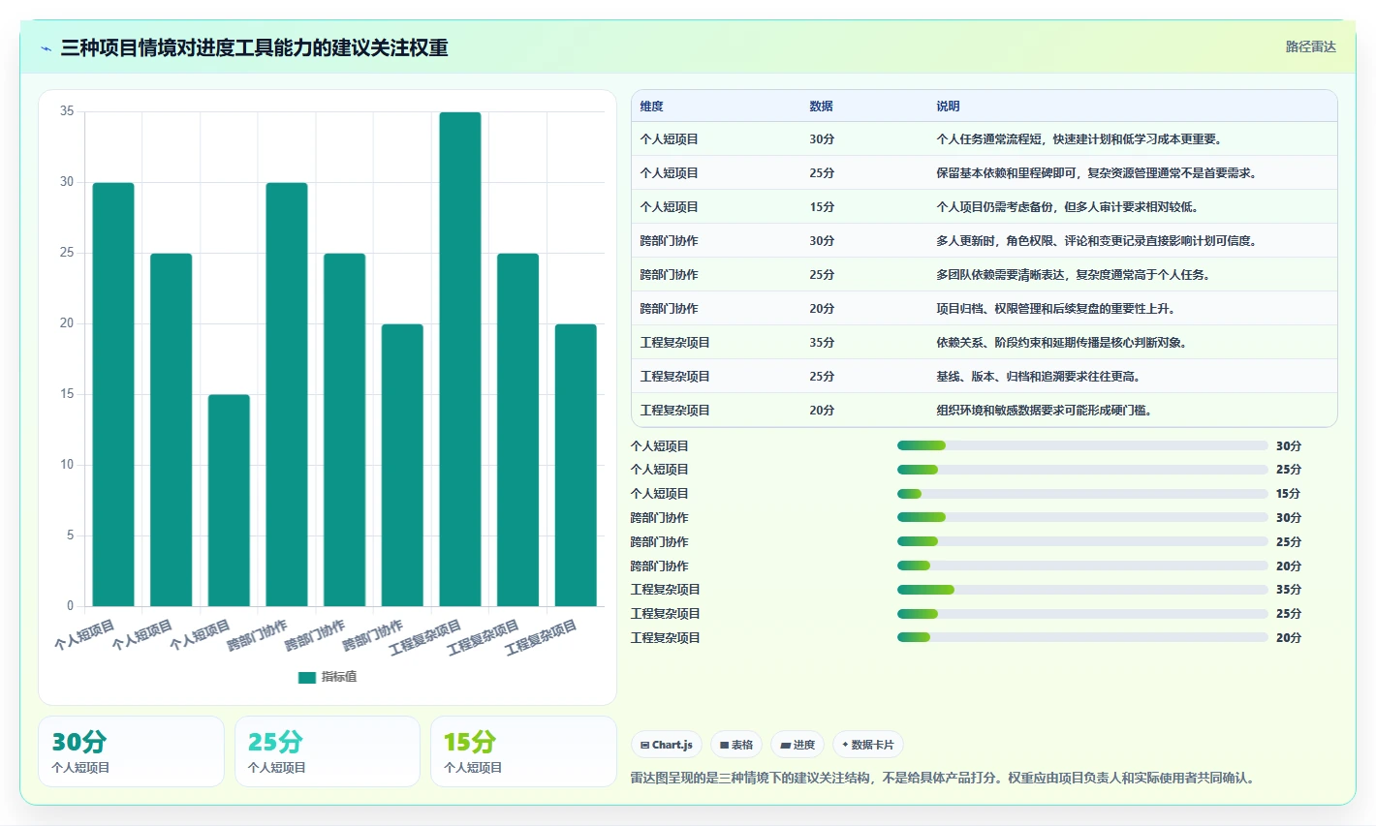Click the 工程复杂项目 20分 progress bar
Image resolution: width=1376 pixels, height=826 pixels.
1082,637
